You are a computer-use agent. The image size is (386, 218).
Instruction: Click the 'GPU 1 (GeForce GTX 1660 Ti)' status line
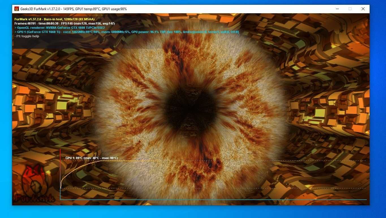pos(127,32)
